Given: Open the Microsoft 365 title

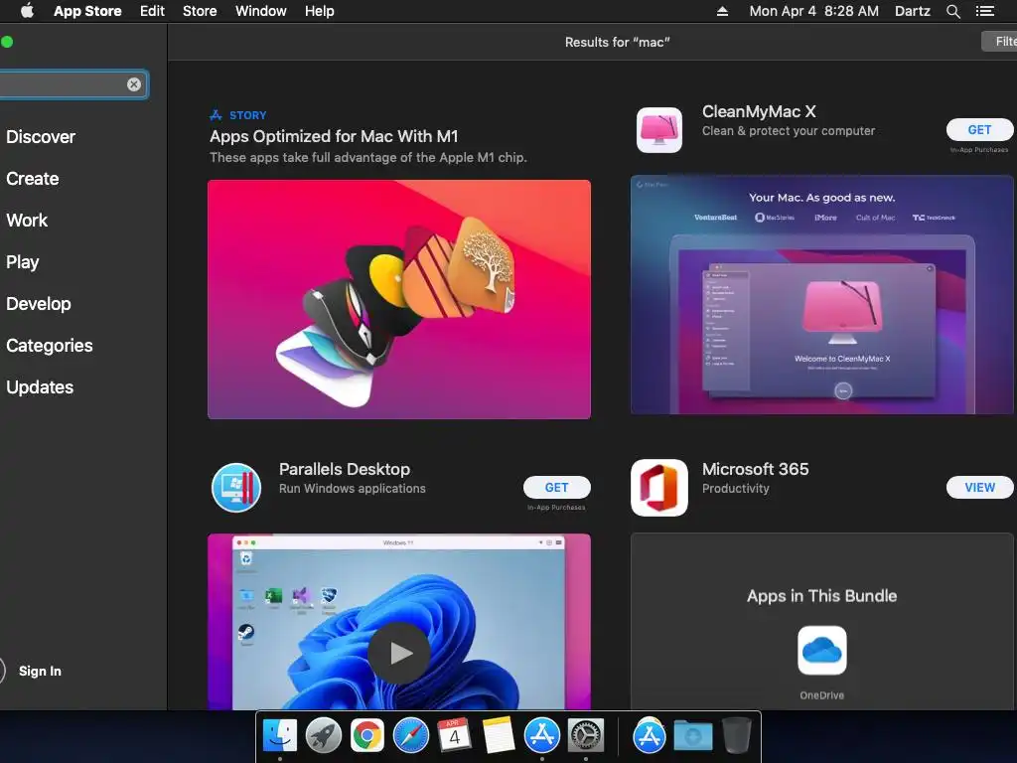Looking at the screenshot, I should (756, 469).
